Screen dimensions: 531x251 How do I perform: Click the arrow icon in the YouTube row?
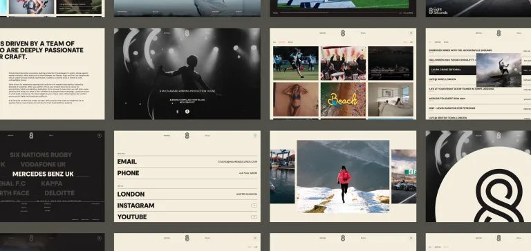[x=254, y=217]
